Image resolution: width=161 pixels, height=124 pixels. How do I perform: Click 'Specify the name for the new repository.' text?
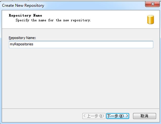(x=53, y=20)
